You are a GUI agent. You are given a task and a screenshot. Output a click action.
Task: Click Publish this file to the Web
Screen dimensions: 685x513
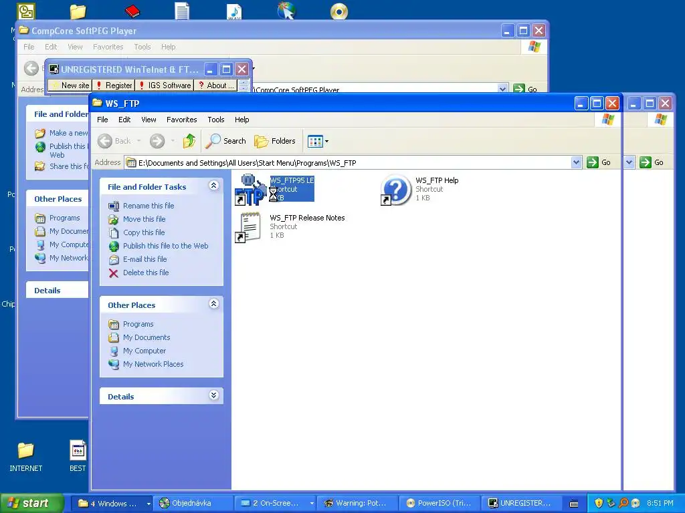coord(158,246)
